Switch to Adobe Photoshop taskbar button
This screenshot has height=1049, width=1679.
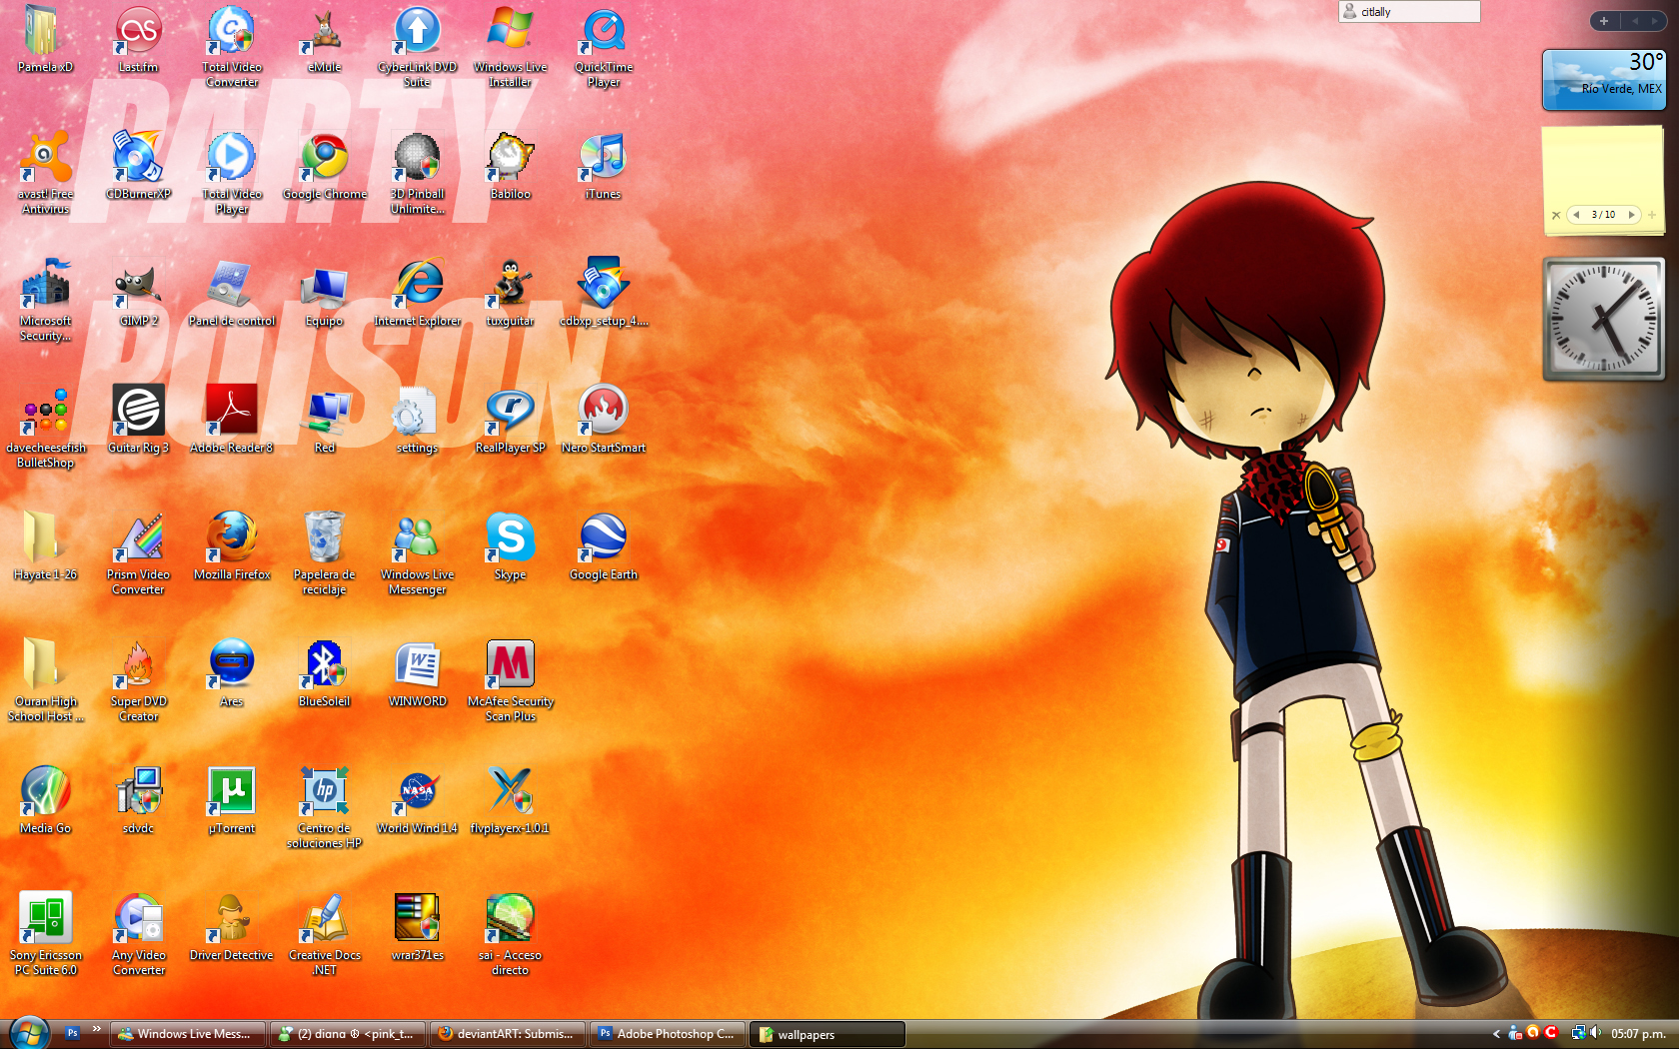[x=669, y=1034]
